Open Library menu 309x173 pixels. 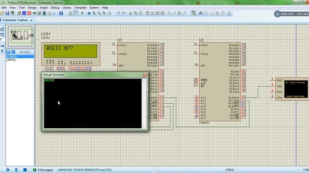tap(67, 8)
